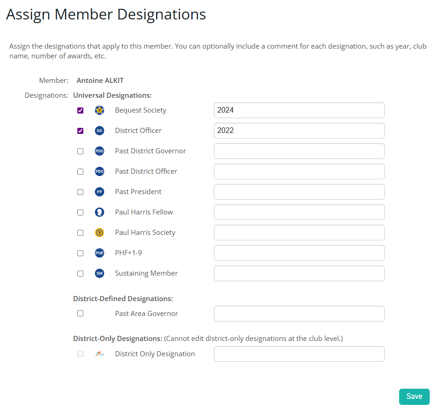Focus the Paul Harris Fellow comment field
The image size is (438, 410).
[299, 212]
